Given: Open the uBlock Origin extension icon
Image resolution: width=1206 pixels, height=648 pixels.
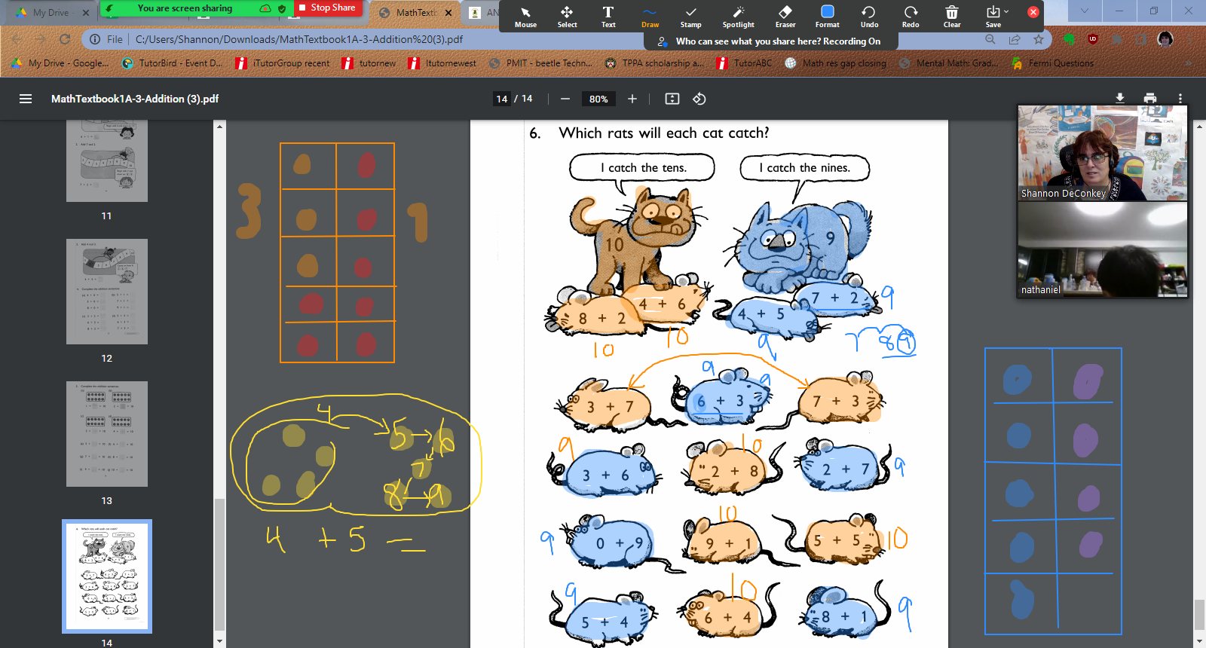Looking at the screenshot, I should [x=1093, y=39].
